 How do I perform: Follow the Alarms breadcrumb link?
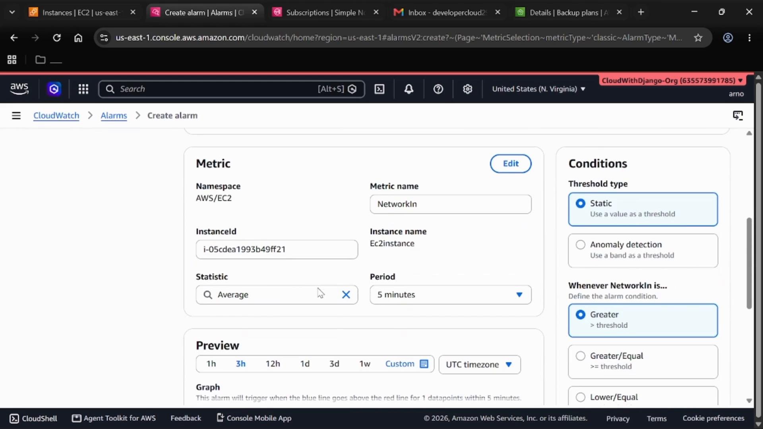(x=114, y=116)
